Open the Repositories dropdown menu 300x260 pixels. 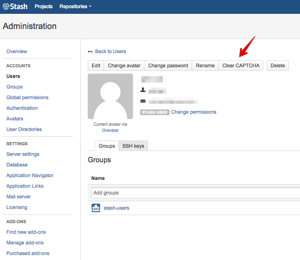click(75, 6)
